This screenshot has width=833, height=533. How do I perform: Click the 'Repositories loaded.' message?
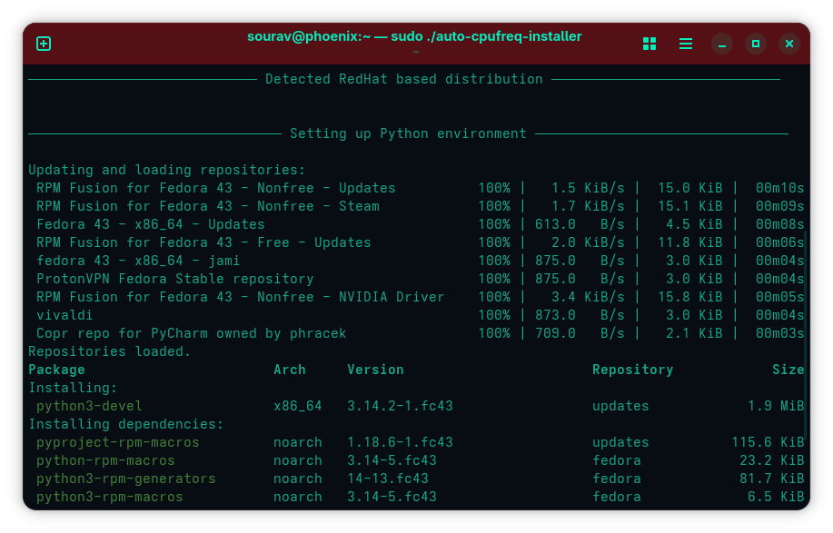pos(110,351)
